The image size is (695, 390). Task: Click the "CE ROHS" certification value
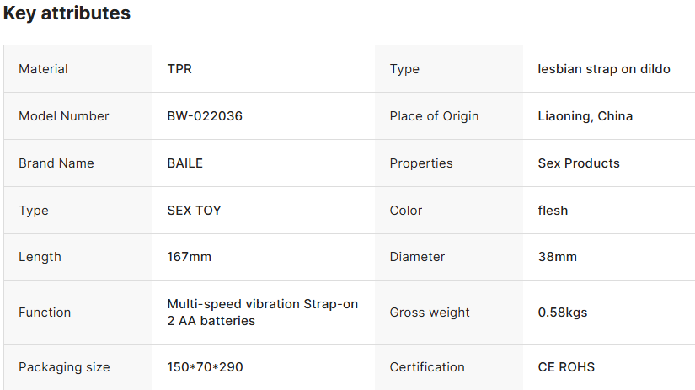click(566, 367)
